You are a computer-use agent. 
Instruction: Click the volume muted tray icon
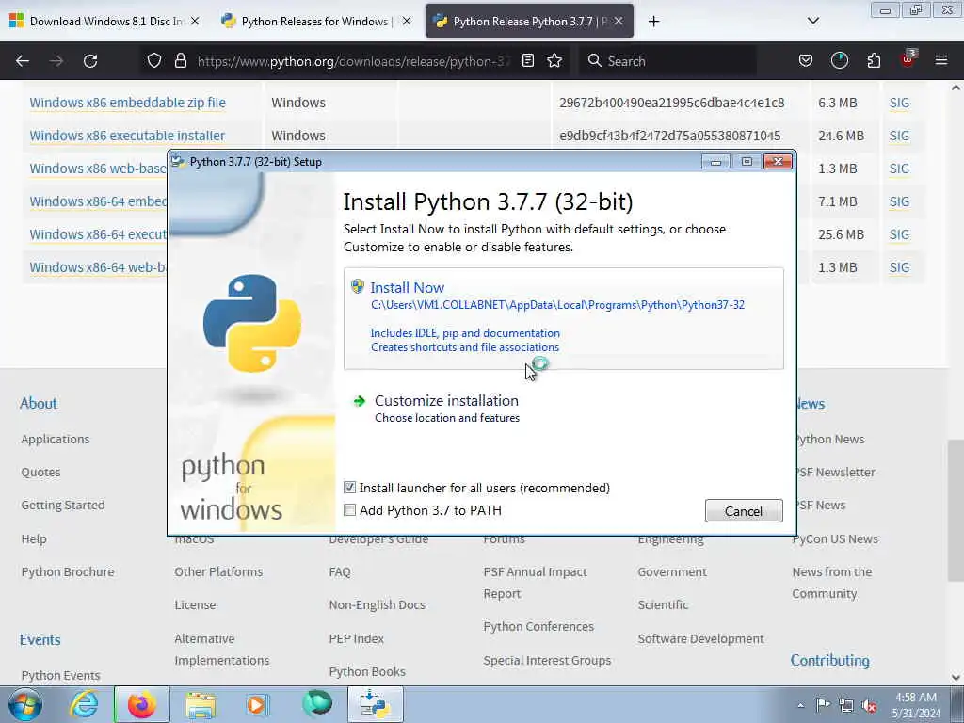point(869,705)
